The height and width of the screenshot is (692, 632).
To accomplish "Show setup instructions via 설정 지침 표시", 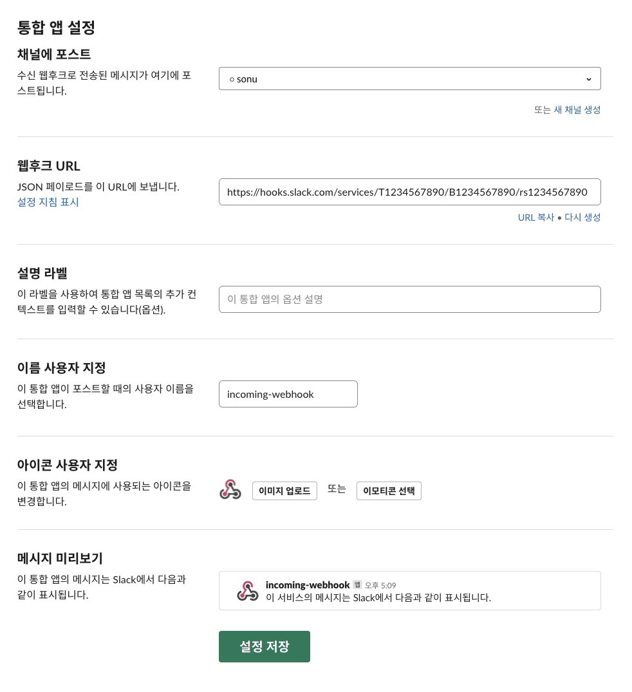I will point(48,202).
